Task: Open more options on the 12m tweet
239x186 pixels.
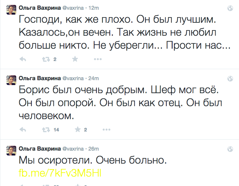Action: (x=98, y=59)
